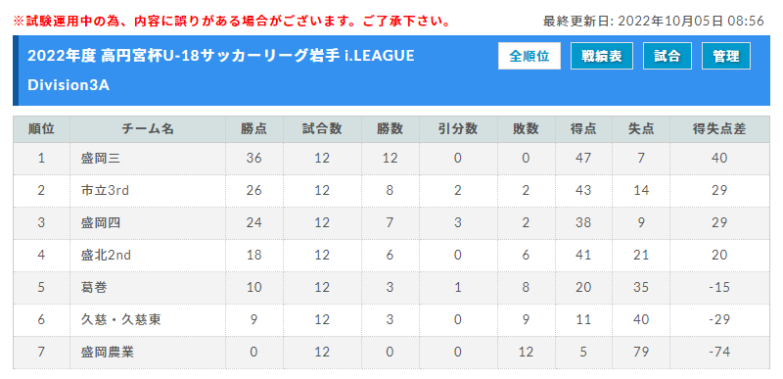Viewport: 783px width, 379px height.
Task: Click the 引分数 column header
Action: [458, 129]
